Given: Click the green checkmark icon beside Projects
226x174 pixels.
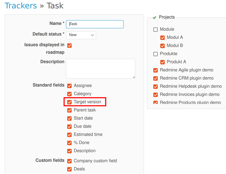Looking at the screenshot, I should pos(155,18).
